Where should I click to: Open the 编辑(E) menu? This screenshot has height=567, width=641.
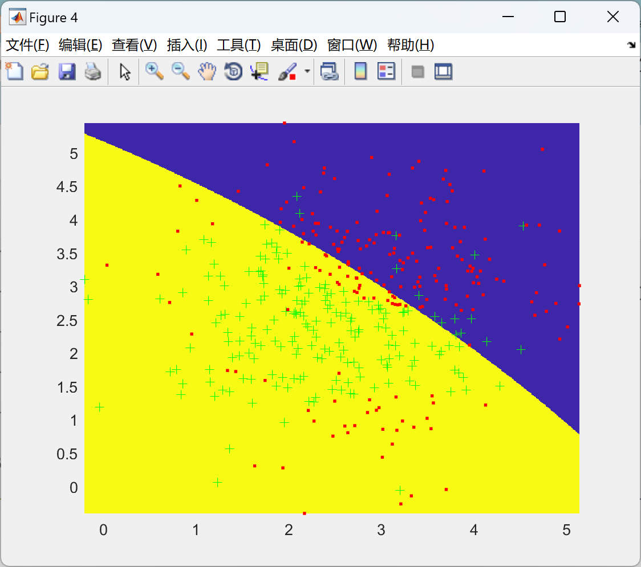tap(80, 45)
